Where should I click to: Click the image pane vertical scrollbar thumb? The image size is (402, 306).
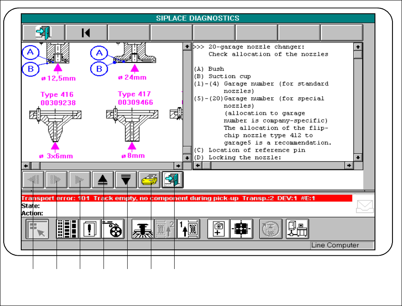point(187,150)
